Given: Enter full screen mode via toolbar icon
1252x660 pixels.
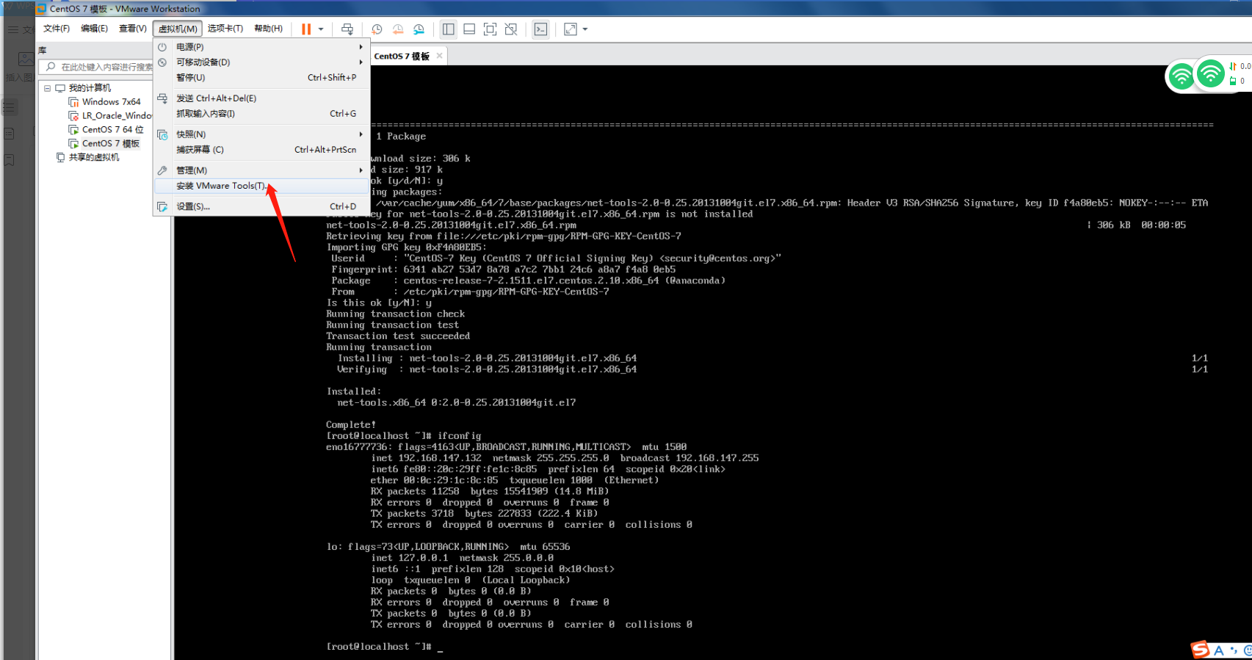Looking at the screenshot, I should (490, 29).
